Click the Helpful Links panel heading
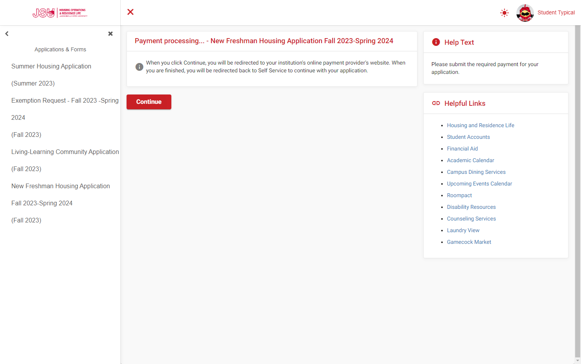This screenshot has width=581, height=364. click(465, 103)
